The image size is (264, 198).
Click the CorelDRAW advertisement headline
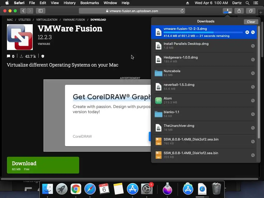(x=112, y=97)
